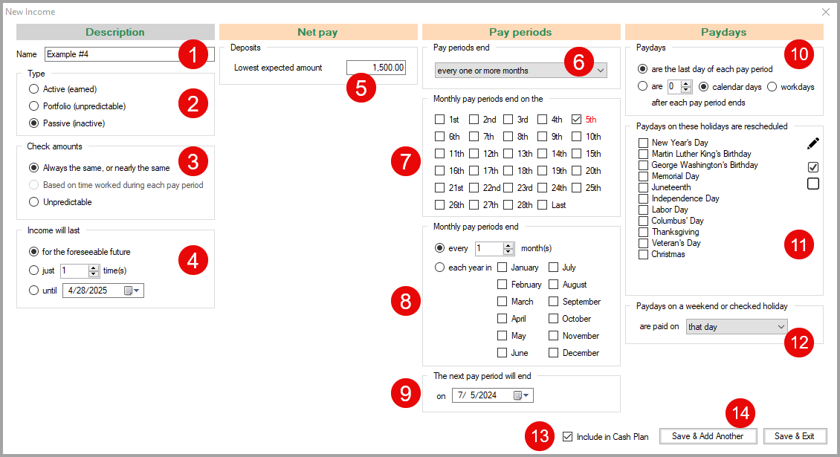Check Labor Day holiday

tap(644, 210)
